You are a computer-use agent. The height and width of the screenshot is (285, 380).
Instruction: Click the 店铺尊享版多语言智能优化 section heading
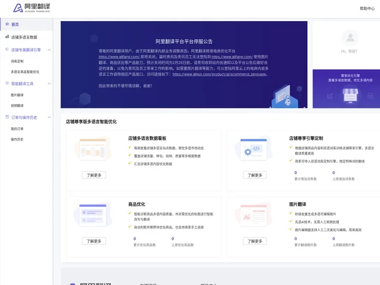(x=91, y=122)
